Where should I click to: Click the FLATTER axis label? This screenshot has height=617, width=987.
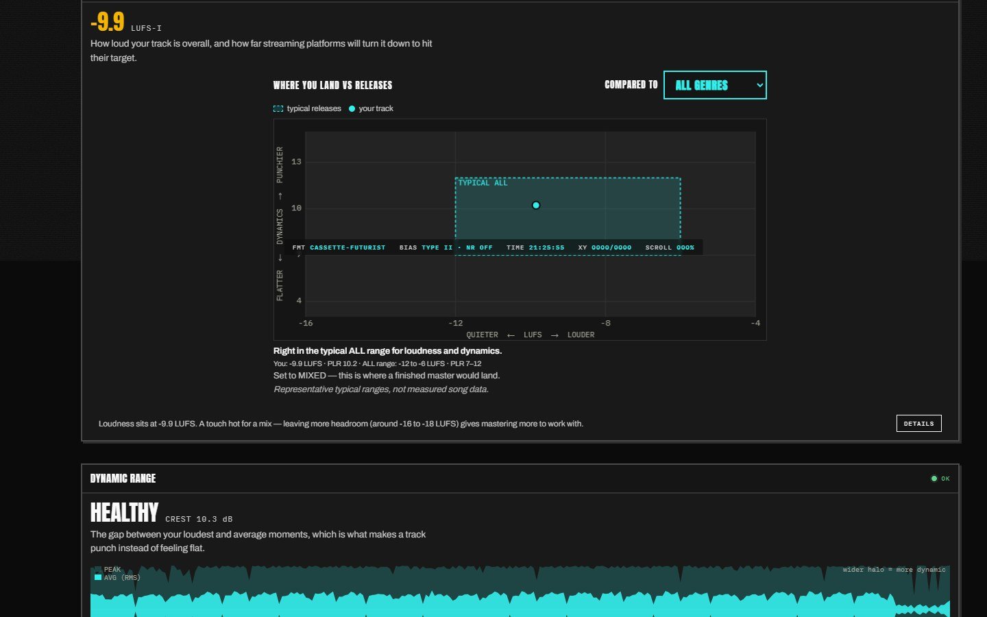pos(280,285)
